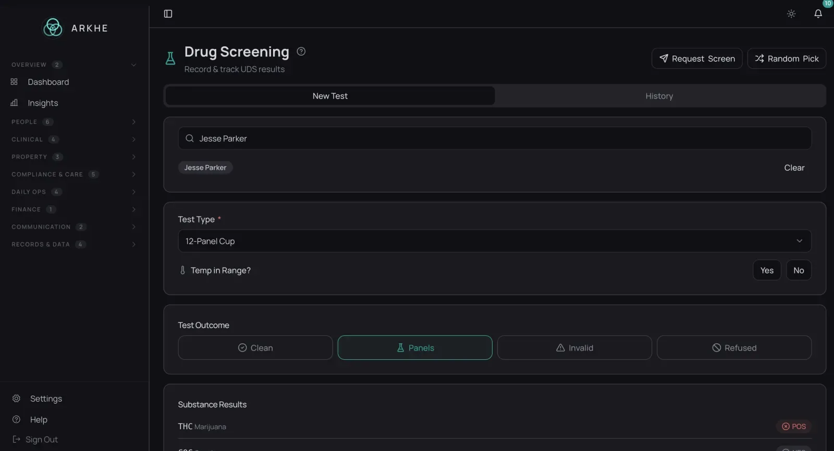
Task: Choose Clean test outcome
Action: 255,347
